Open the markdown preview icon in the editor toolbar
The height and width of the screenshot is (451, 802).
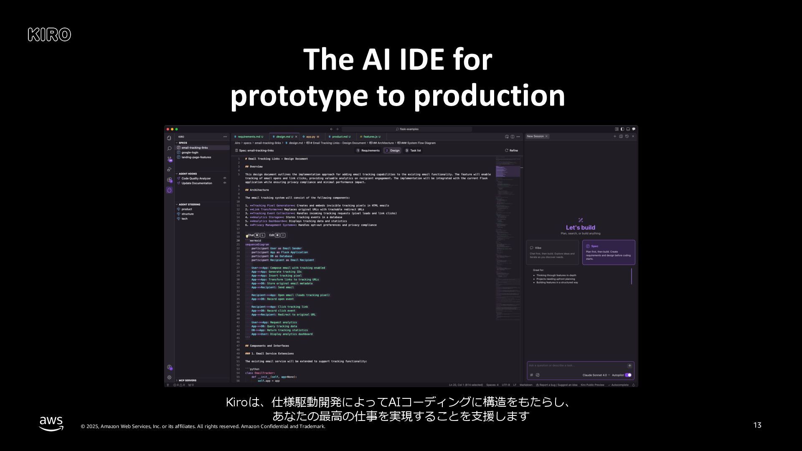coord(507,137)
